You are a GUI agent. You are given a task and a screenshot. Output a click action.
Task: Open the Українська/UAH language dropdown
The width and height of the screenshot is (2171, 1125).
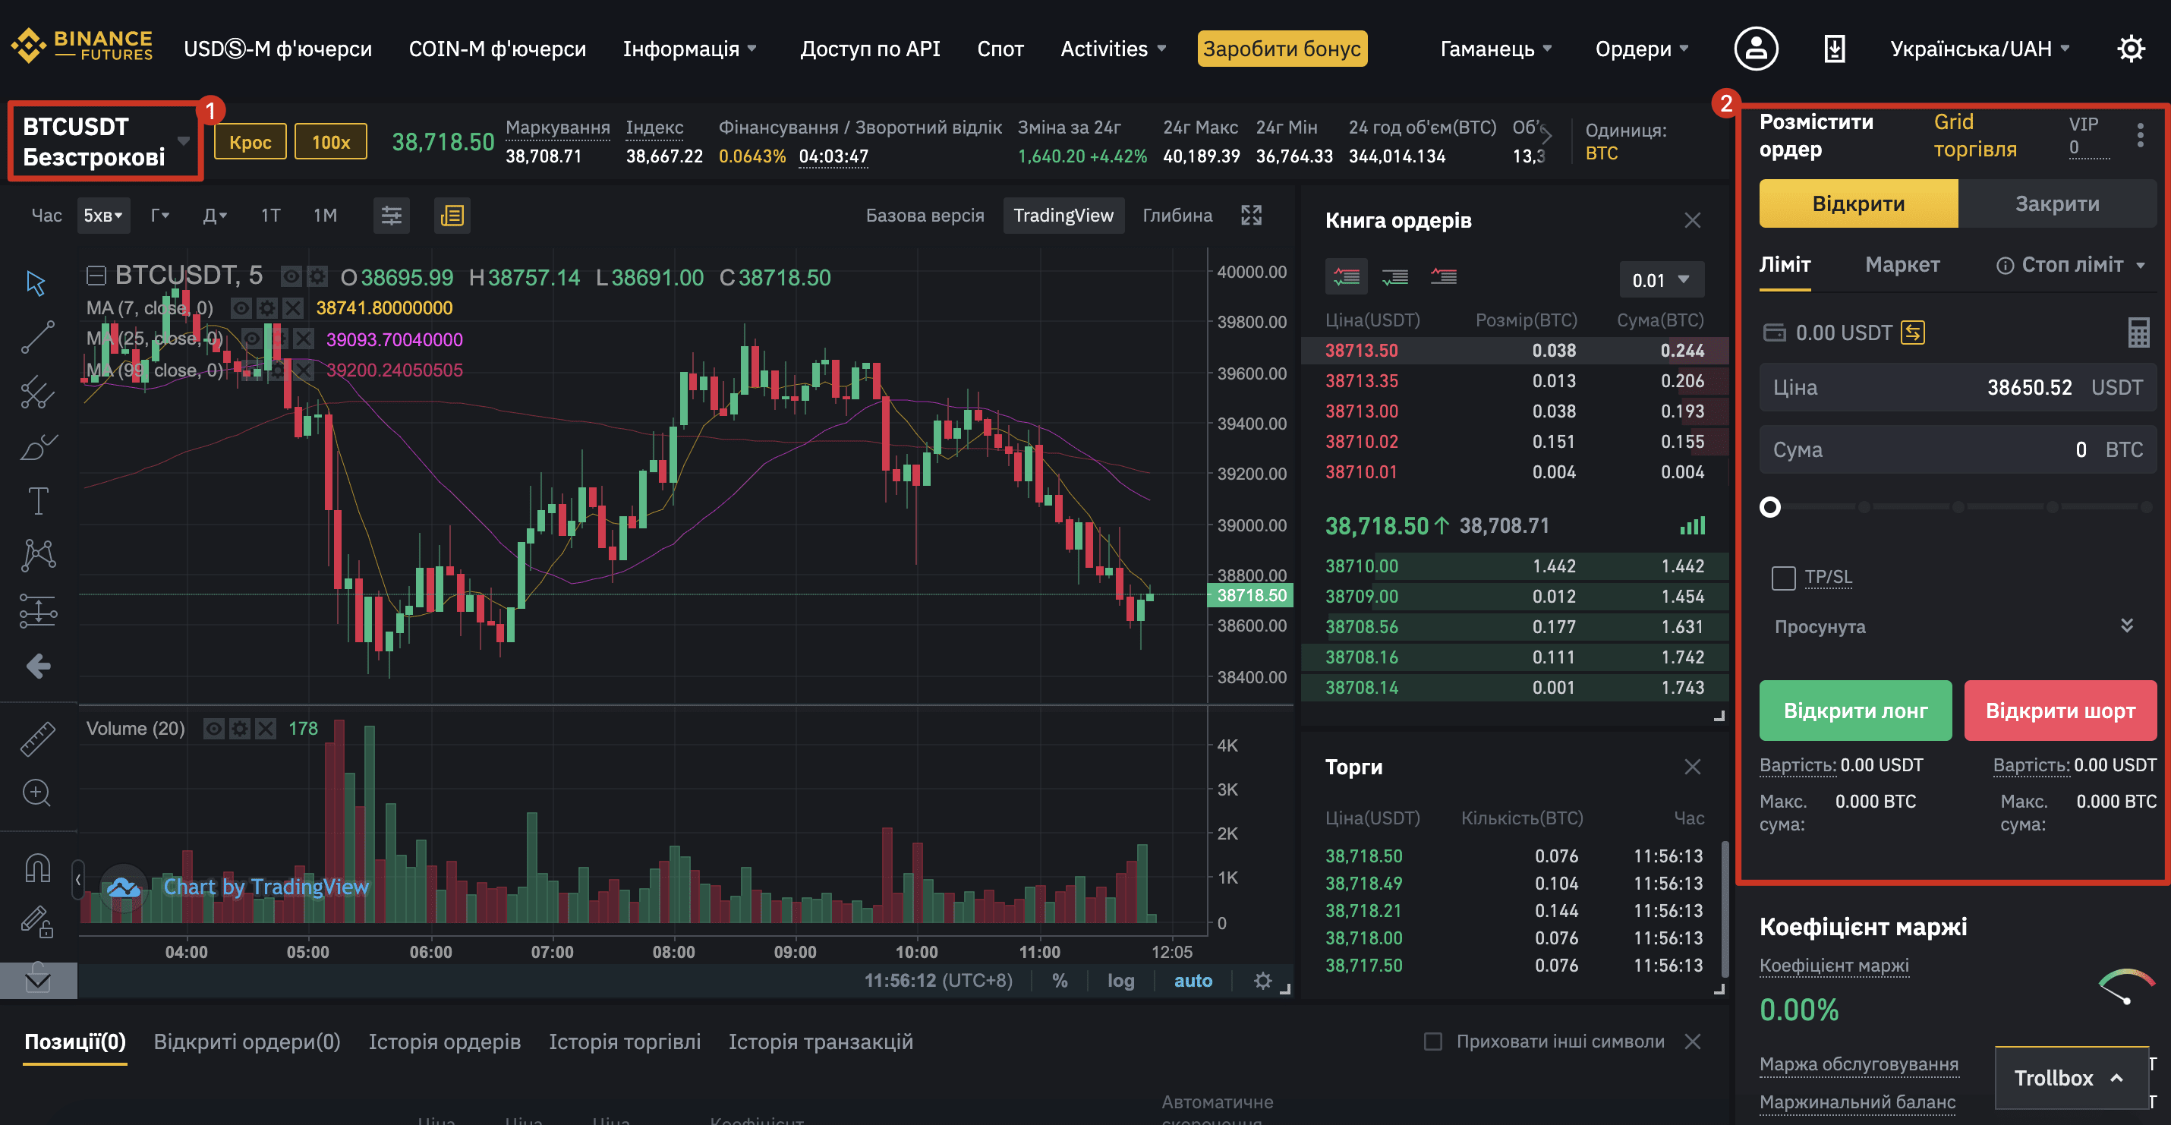[x=1980, y=49]
